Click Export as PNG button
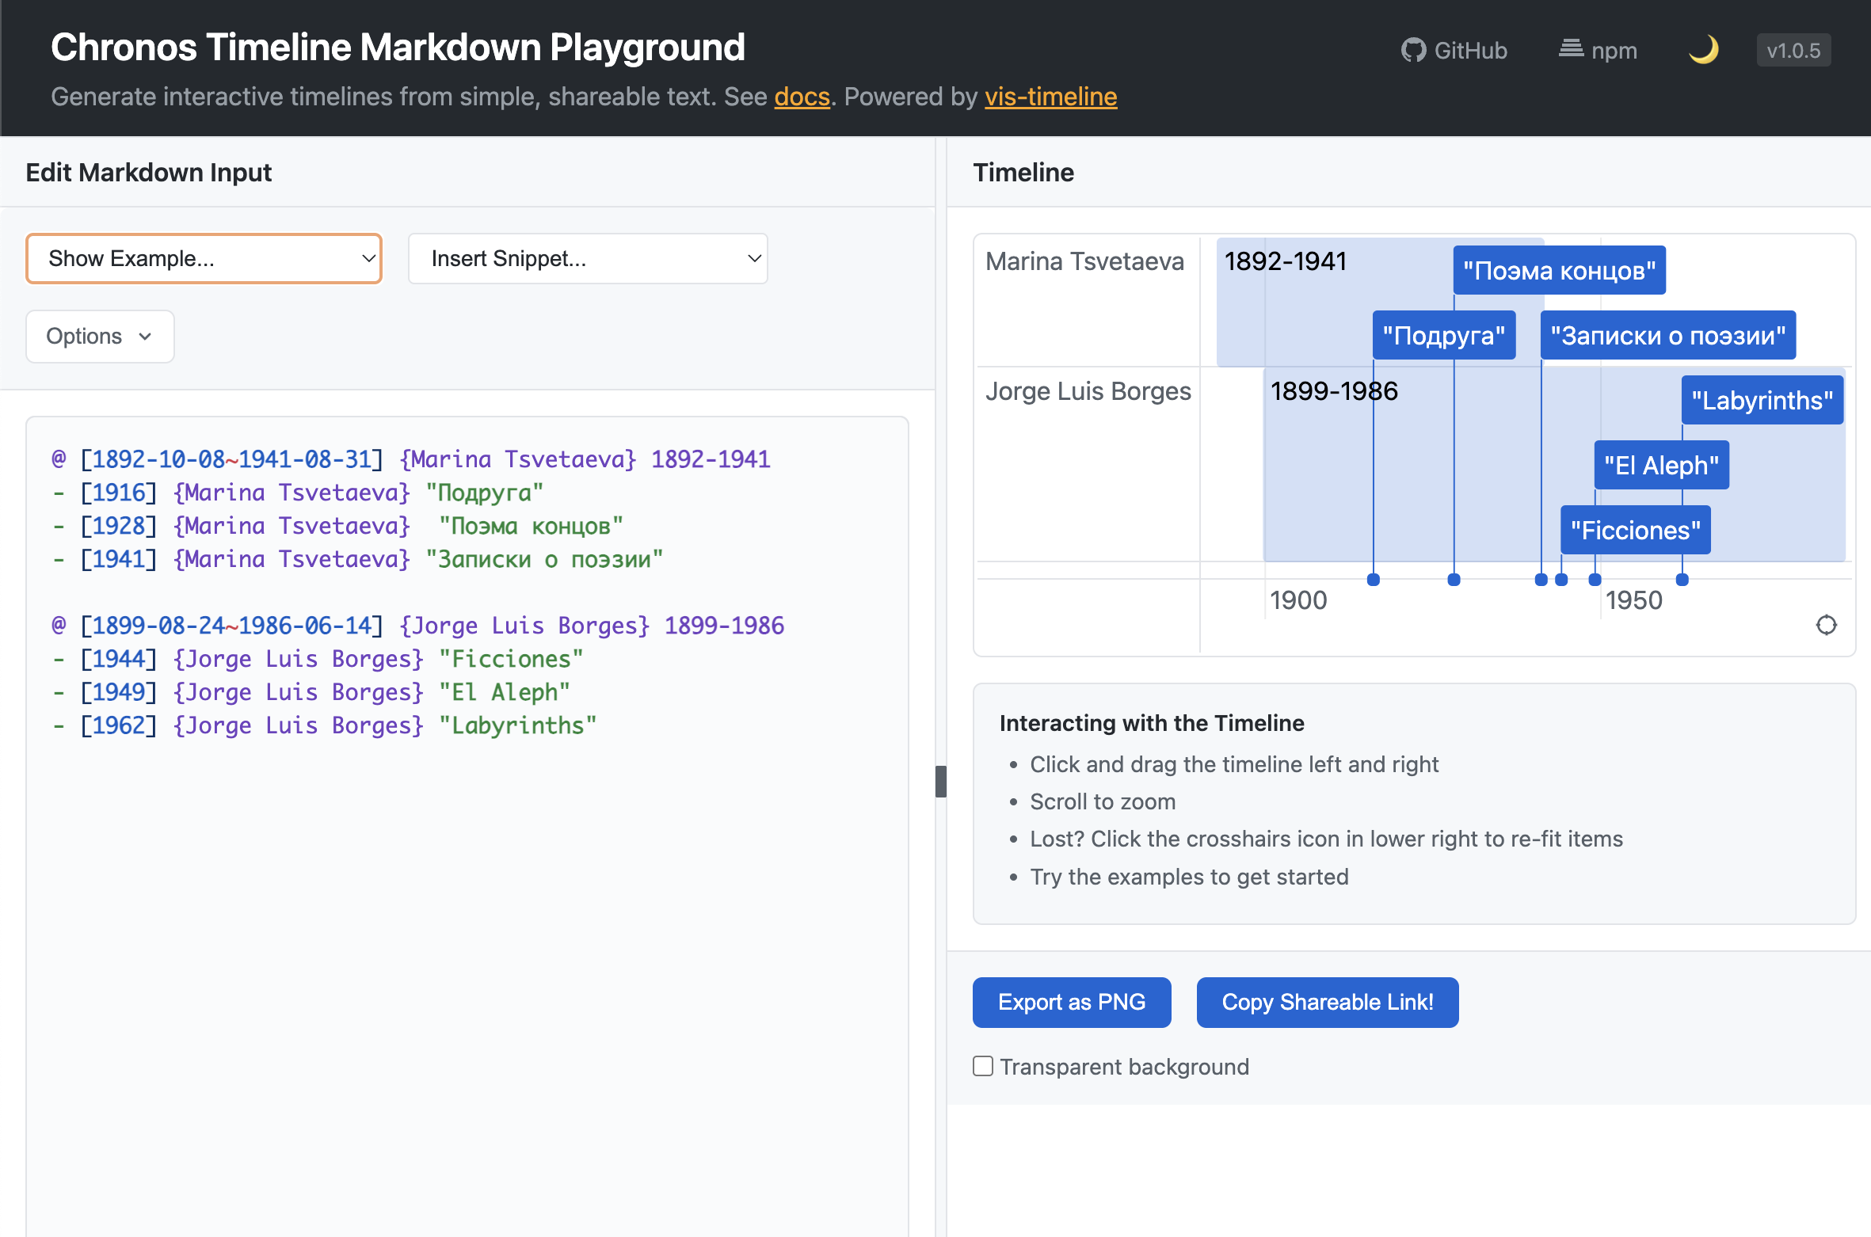This screenshot has height=1237, width=1871. [1071, 1002]
